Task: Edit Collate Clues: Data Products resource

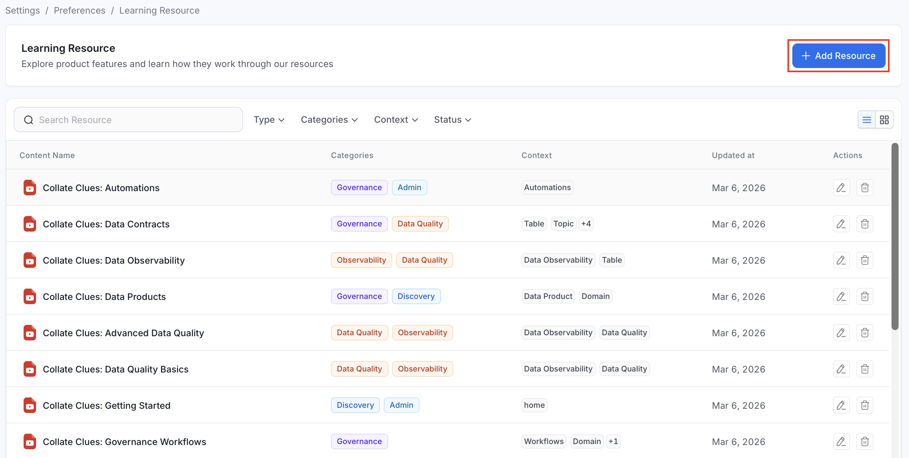Action: tap(841, 296)
